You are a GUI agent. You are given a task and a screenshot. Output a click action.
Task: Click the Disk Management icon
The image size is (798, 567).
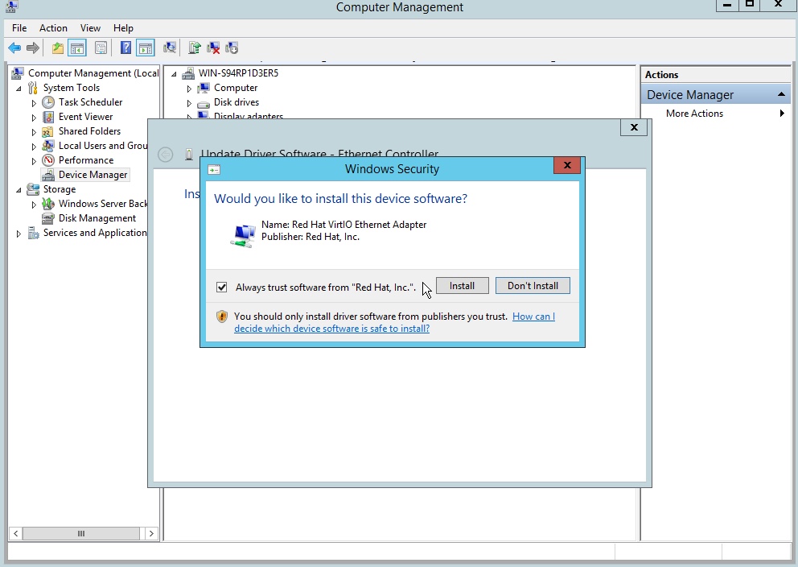coord(47,218)
